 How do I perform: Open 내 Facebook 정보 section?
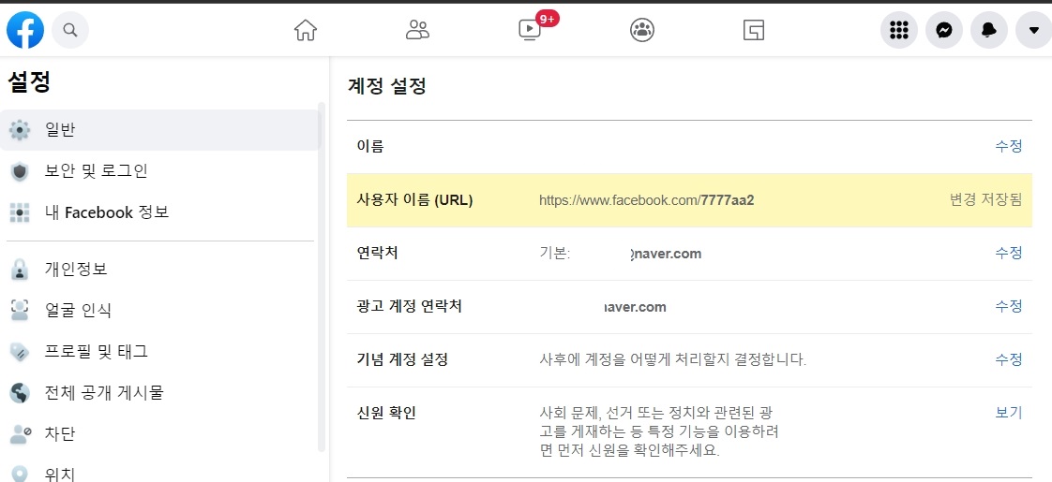160,212
